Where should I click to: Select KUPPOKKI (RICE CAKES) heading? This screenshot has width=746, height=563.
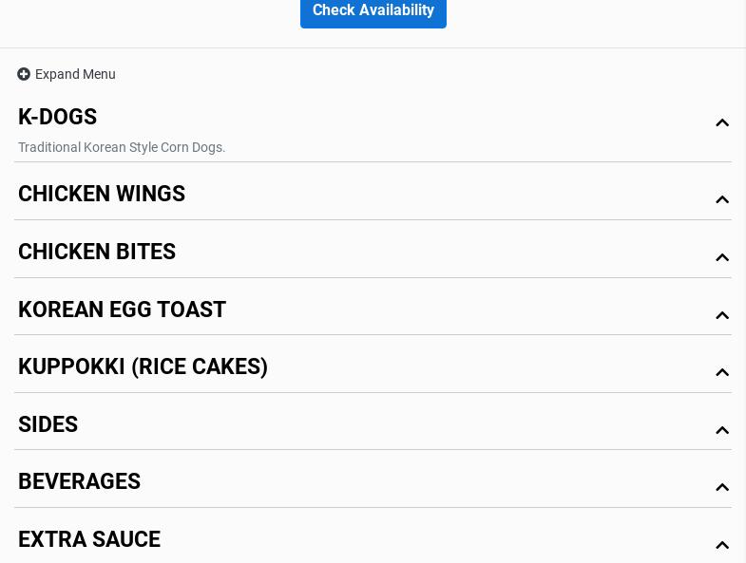coord(143,366)
